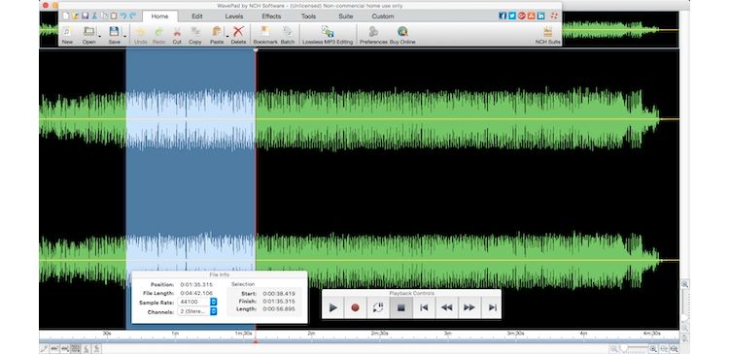Open Lossless MP3 Editing
The width and height of the screenshot is (729, 354).
[x=328, y=35]
